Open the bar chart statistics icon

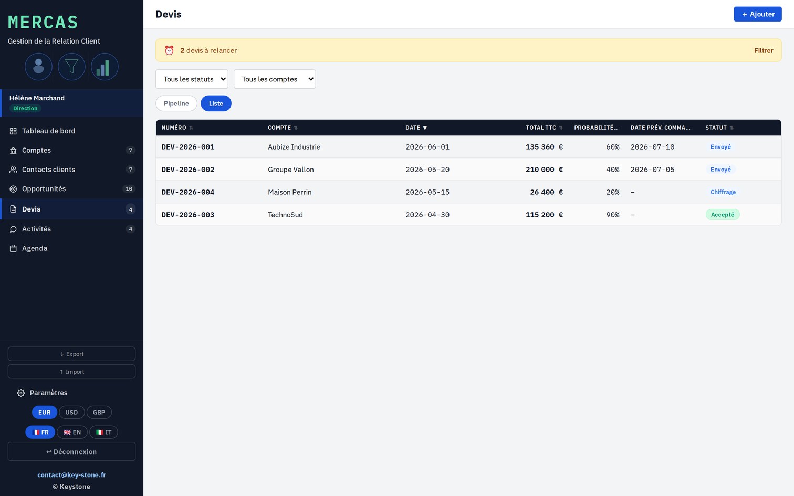(x=105, y=67)
